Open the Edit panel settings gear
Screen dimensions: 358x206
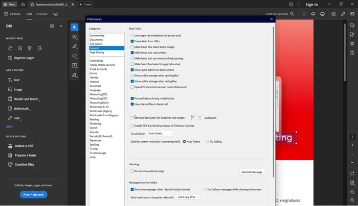52,26
